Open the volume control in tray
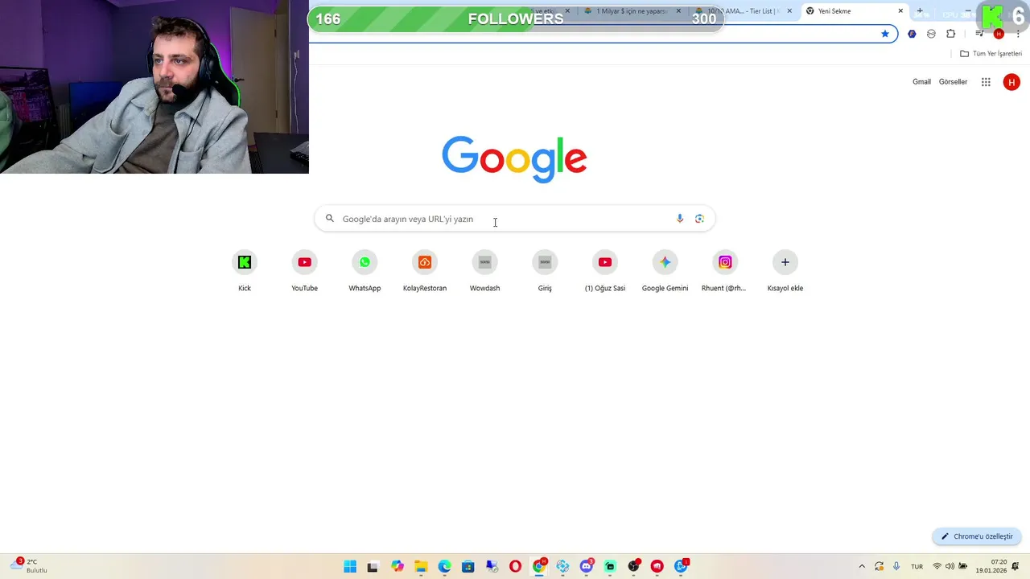This screenshot has width=1030, height=579. point(950,566)
